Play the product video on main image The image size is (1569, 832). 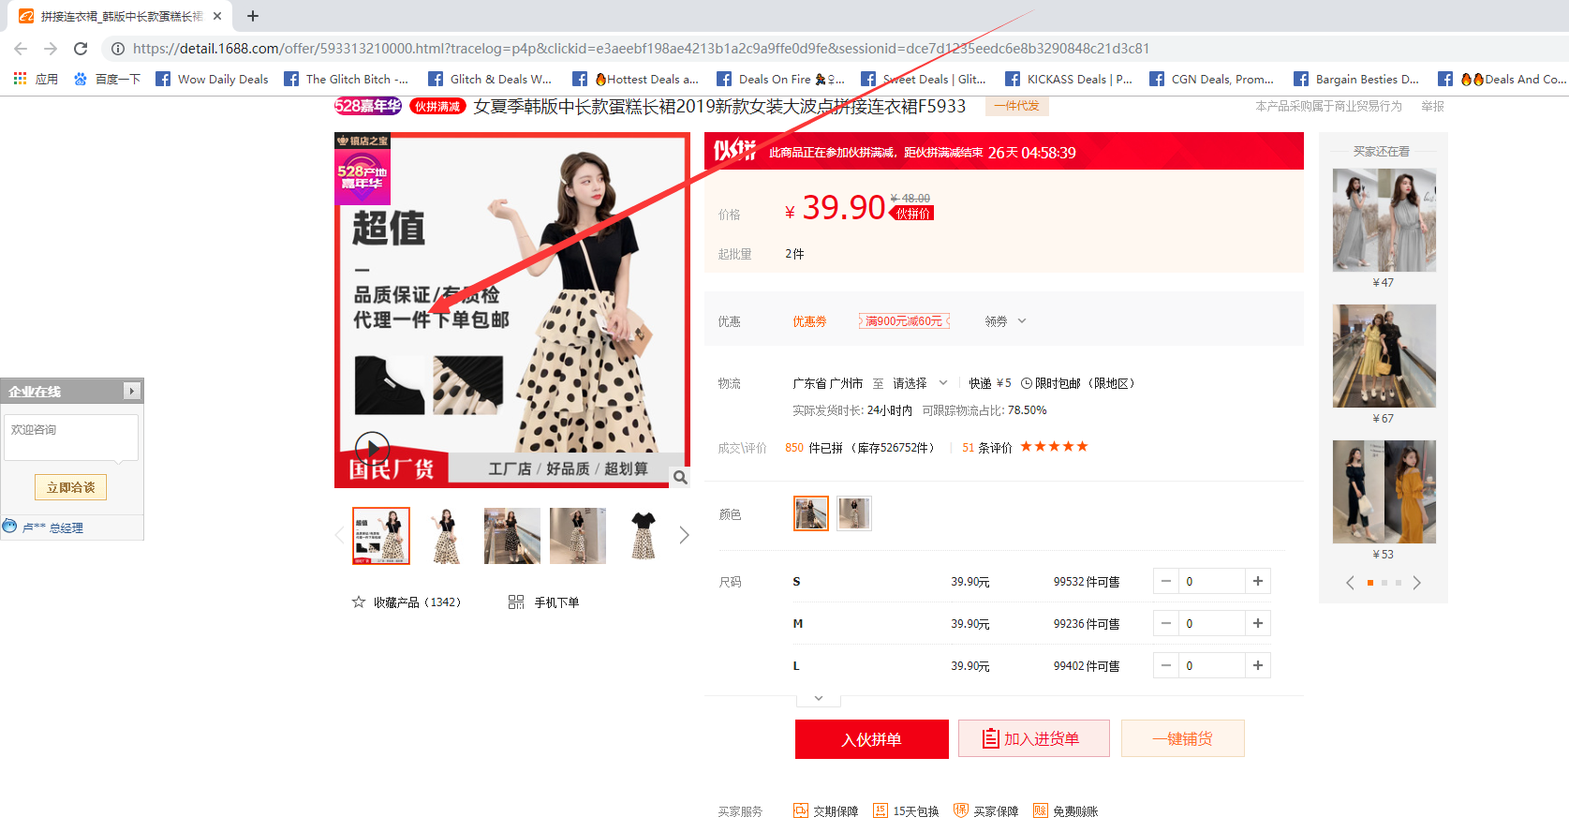pyautogui.click(x=372, y=447)
